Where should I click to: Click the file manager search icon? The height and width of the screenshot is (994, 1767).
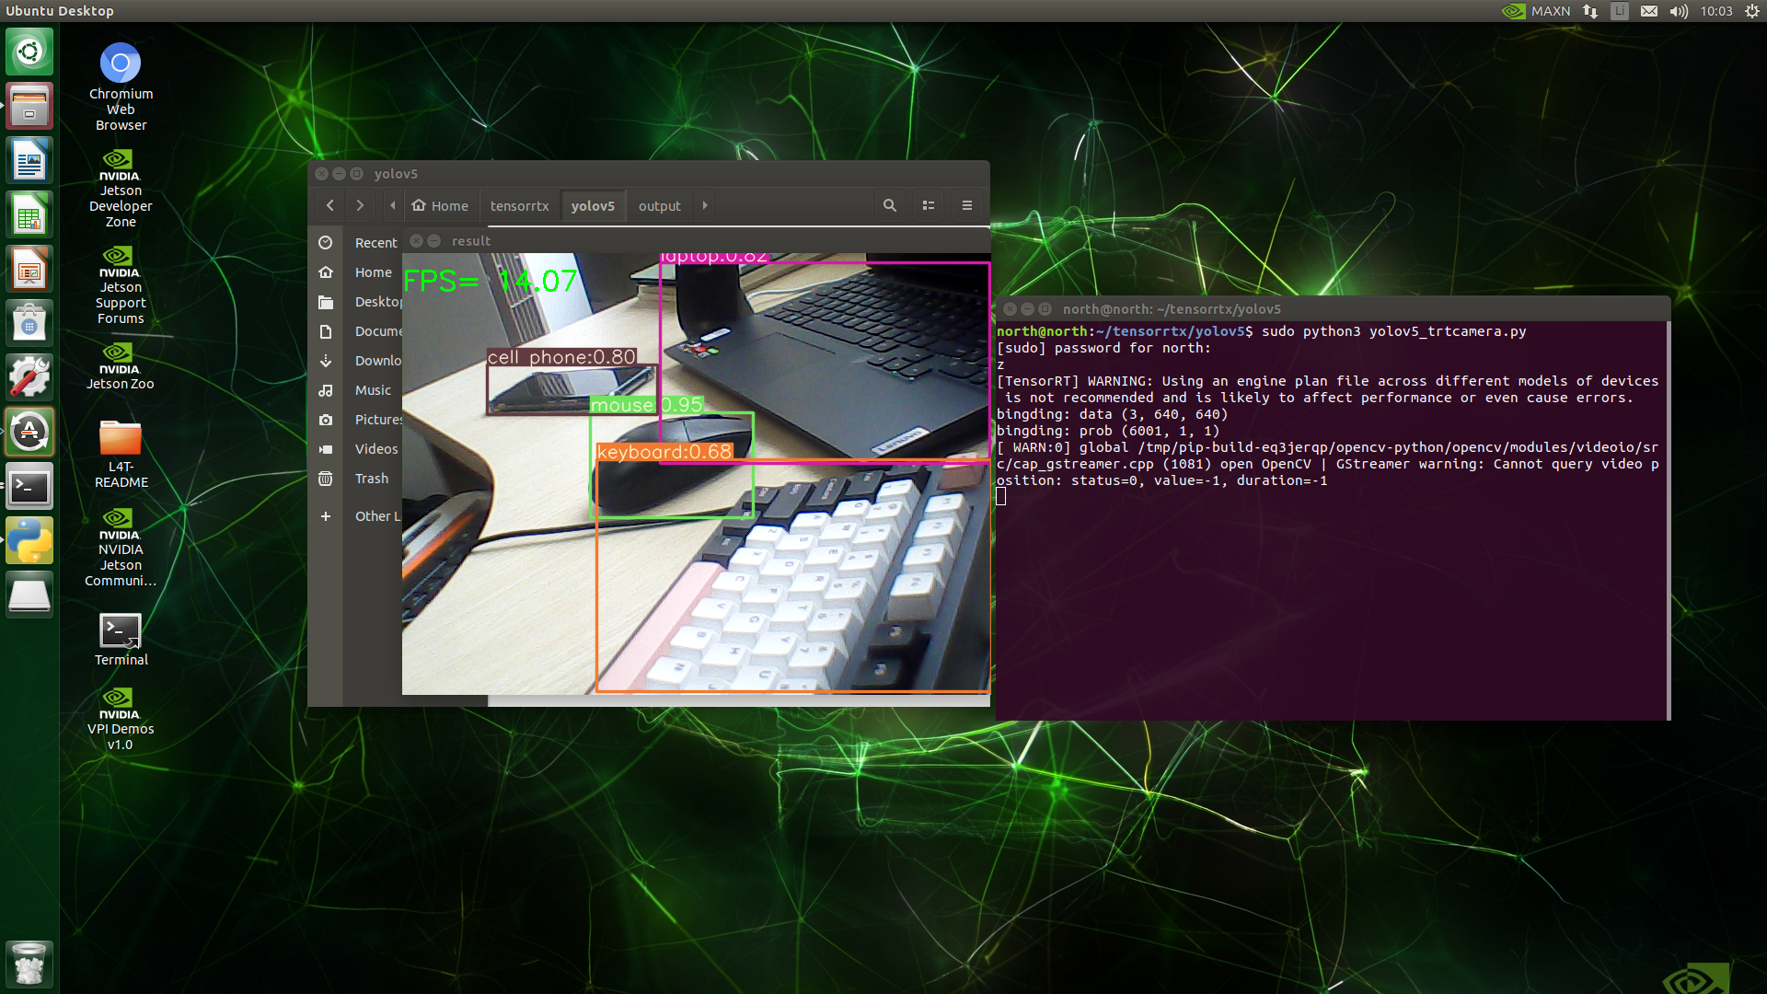click(x=889, y=205)
